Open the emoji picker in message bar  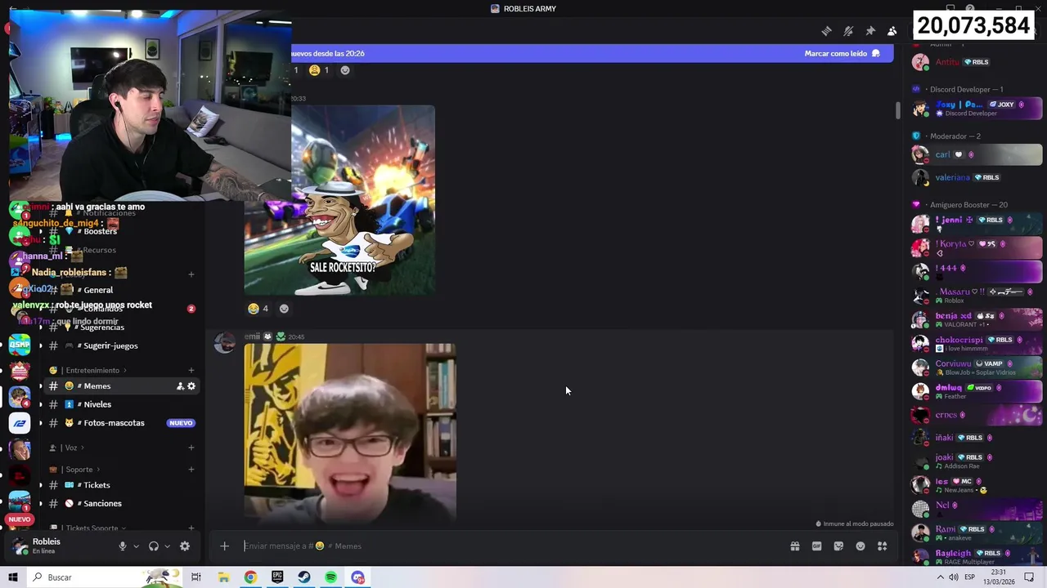(861, 546)
